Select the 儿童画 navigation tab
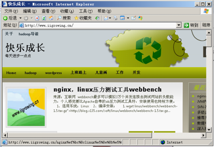This screenshot has height=147, width=214. pos(101,72)
